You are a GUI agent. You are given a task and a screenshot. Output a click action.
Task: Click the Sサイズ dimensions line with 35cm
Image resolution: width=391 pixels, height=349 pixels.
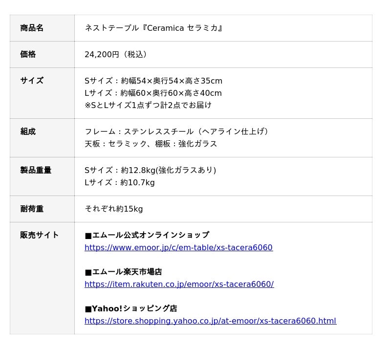coord(153,81)
